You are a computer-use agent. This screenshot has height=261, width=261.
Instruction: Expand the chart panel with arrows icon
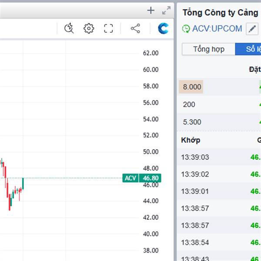click(166, 11)
